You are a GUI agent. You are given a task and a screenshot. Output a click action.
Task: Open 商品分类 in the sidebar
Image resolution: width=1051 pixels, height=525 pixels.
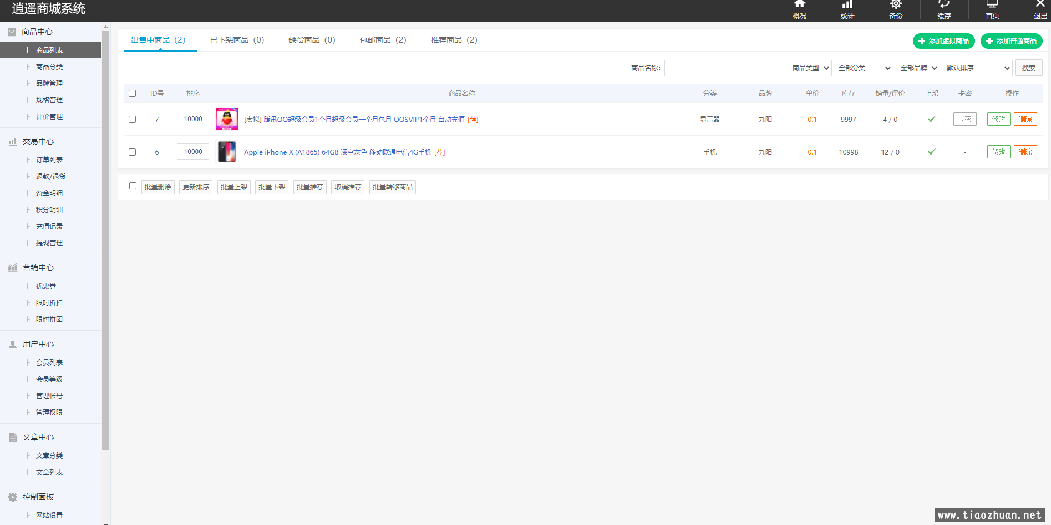[50, 66]
